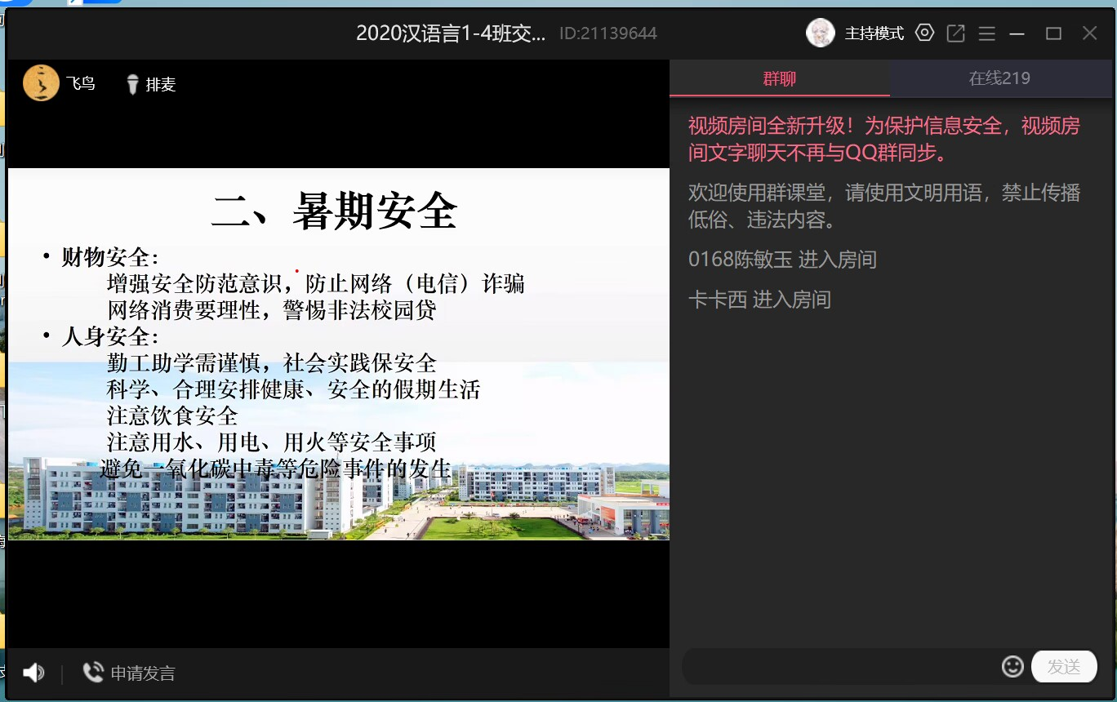Click the 申请发言 request-to-speak button
The height and width of the screenshot is (702, 1117).
tap(130, 673)
